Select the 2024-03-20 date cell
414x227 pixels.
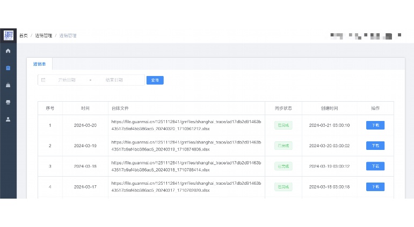(x=85, y=125)
